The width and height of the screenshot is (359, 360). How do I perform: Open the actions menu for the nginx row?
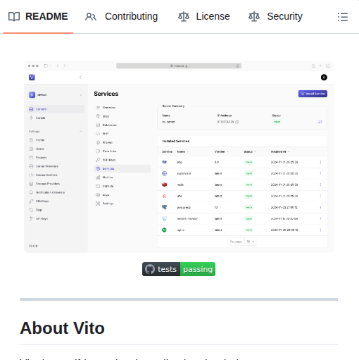pyautogui.click(x=320, y=230)
